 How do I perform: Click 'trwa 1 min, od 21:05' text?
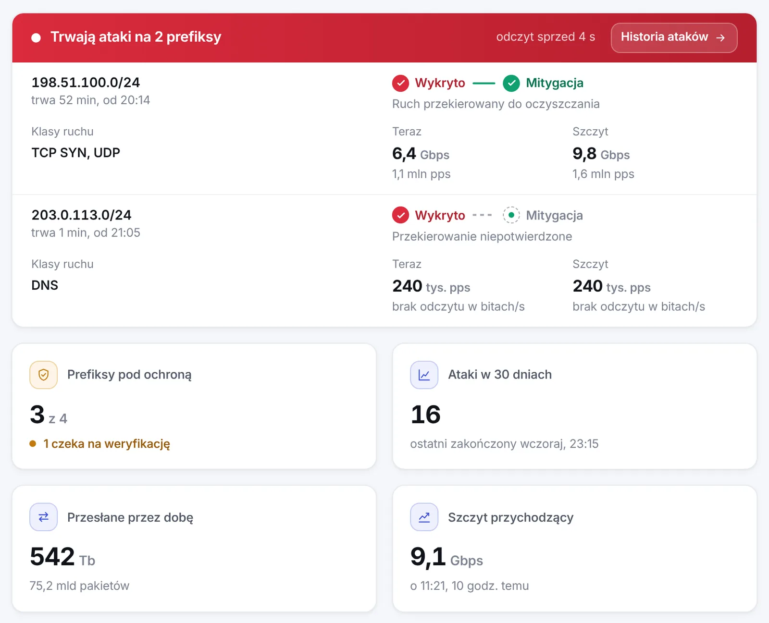click(86, 232)
